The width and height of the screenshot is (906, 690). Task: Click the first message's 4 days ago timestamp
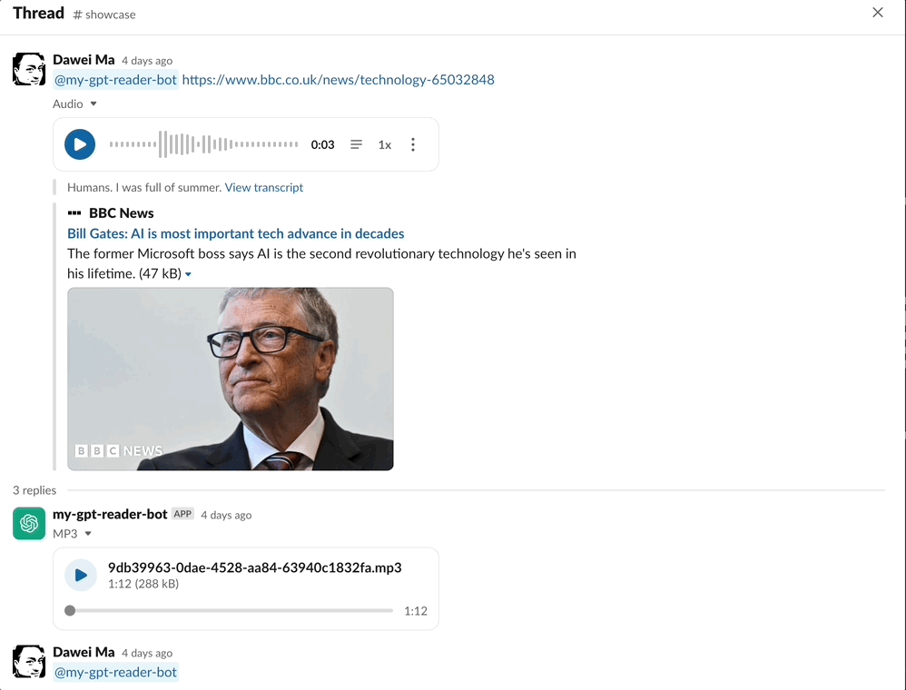[147, 61]
